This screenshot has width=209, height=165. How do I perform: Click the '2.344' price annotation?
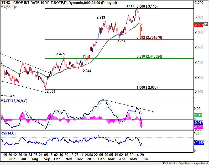click(x=87, y=71)
